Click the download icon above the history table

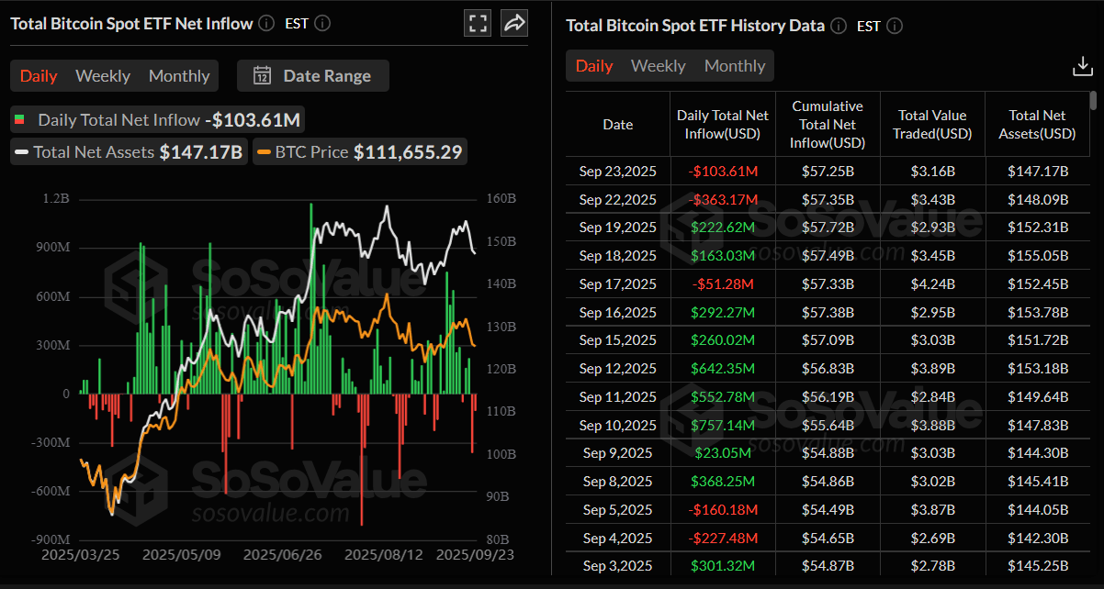click(1082, 65)
